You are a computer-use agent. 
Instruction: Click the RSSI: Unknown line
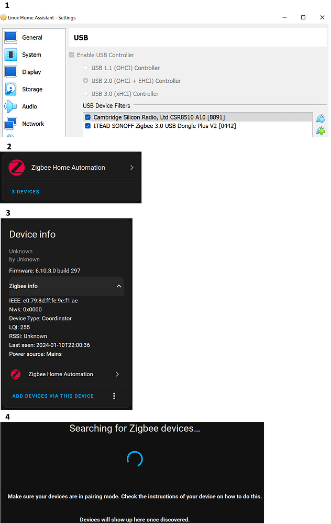tap(28, 336)
